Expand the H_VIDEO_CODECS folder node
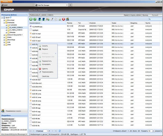Screen dimensions: 163x136 click(6, 30)
